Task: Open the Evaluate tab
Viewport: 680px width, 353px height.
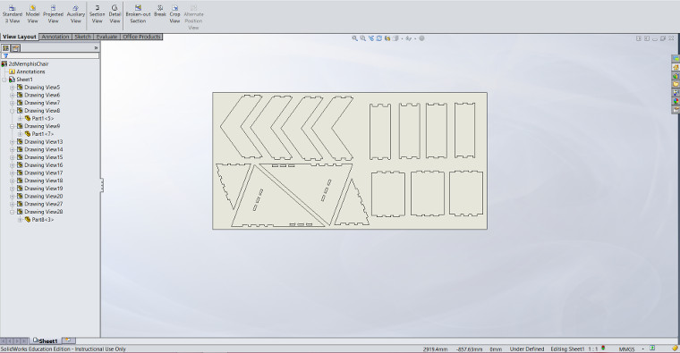Action: [106, 37]
